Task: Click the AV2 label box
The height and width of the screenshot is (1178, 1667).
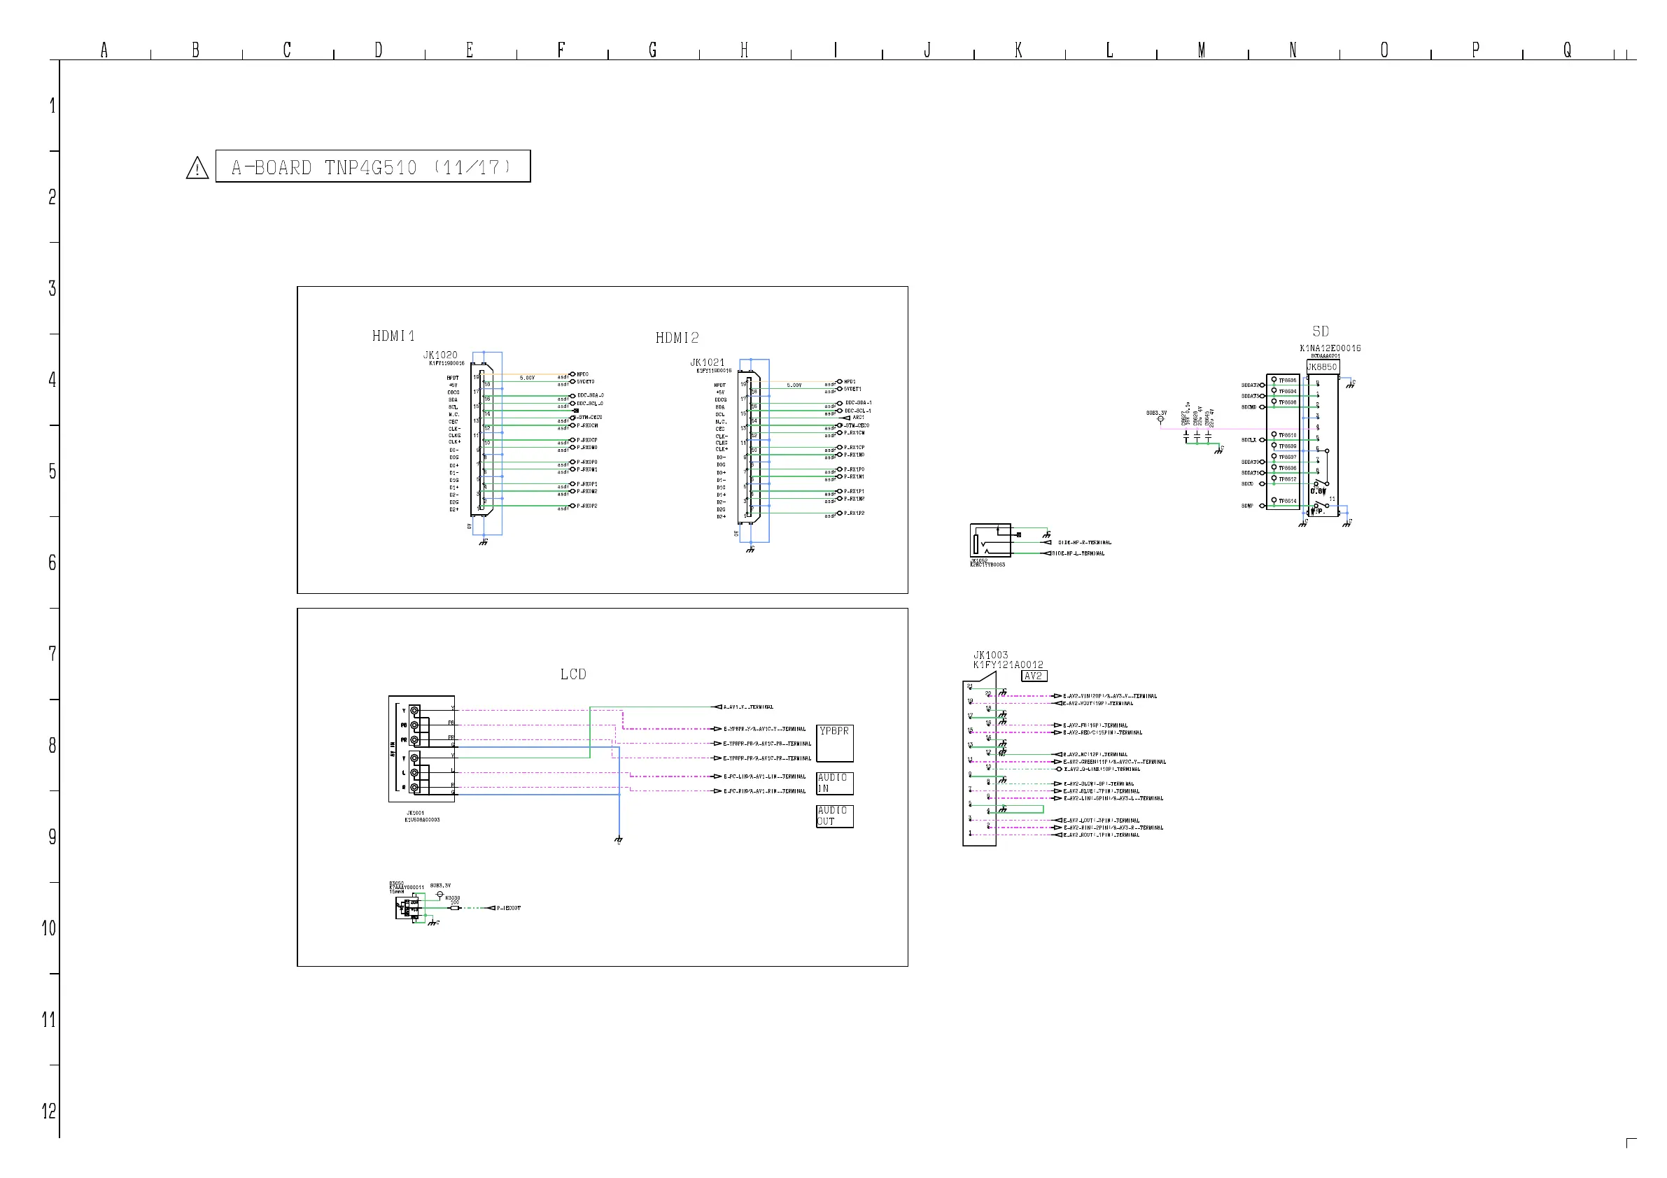Action: click(x=1033, y=676)
